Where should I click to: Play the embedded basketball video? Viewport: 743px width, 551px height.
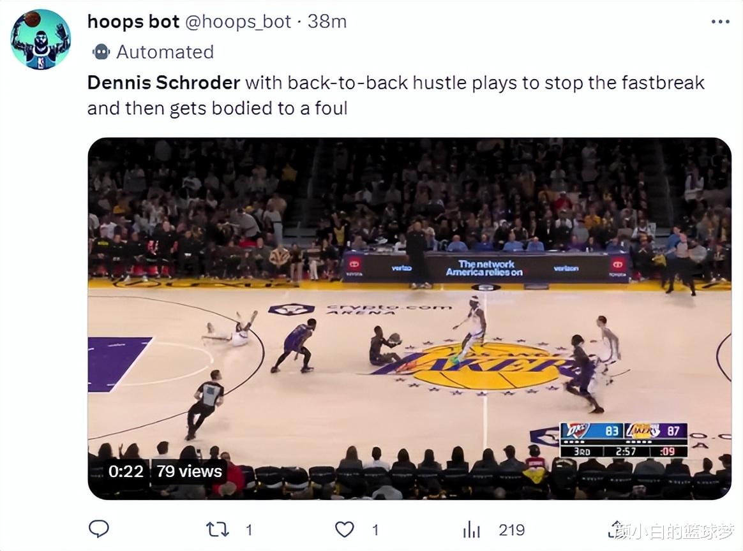click(409, 319)
